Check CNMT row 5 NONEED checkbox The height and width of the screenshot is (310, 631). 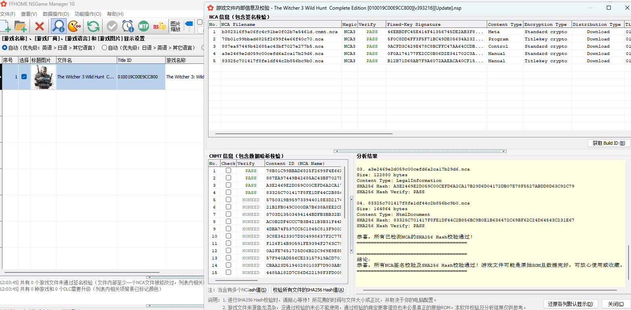[228, 200]
